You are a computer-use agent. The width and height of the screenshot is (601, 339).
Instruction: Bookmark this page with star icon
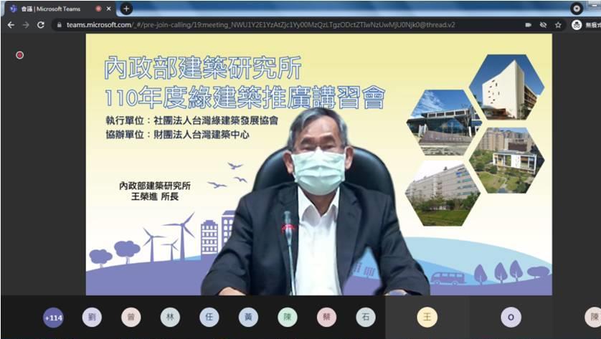coord(558,25)
